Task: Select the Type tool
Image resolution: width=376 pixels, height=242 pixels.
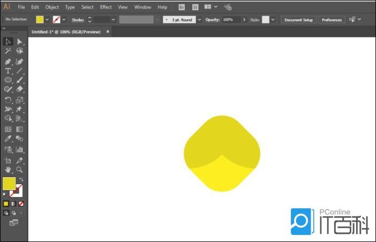Action: 8,71
